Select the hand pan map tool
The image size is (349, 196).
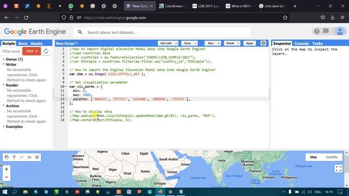pyautogui.click(x=7, y=157)
